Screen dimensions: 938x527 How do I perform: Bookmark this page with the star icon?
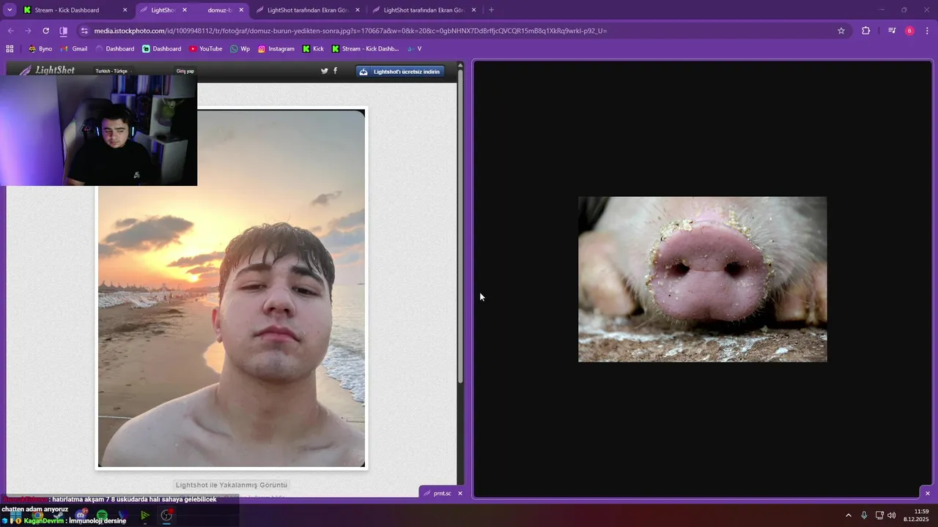[x=841, y=31]
